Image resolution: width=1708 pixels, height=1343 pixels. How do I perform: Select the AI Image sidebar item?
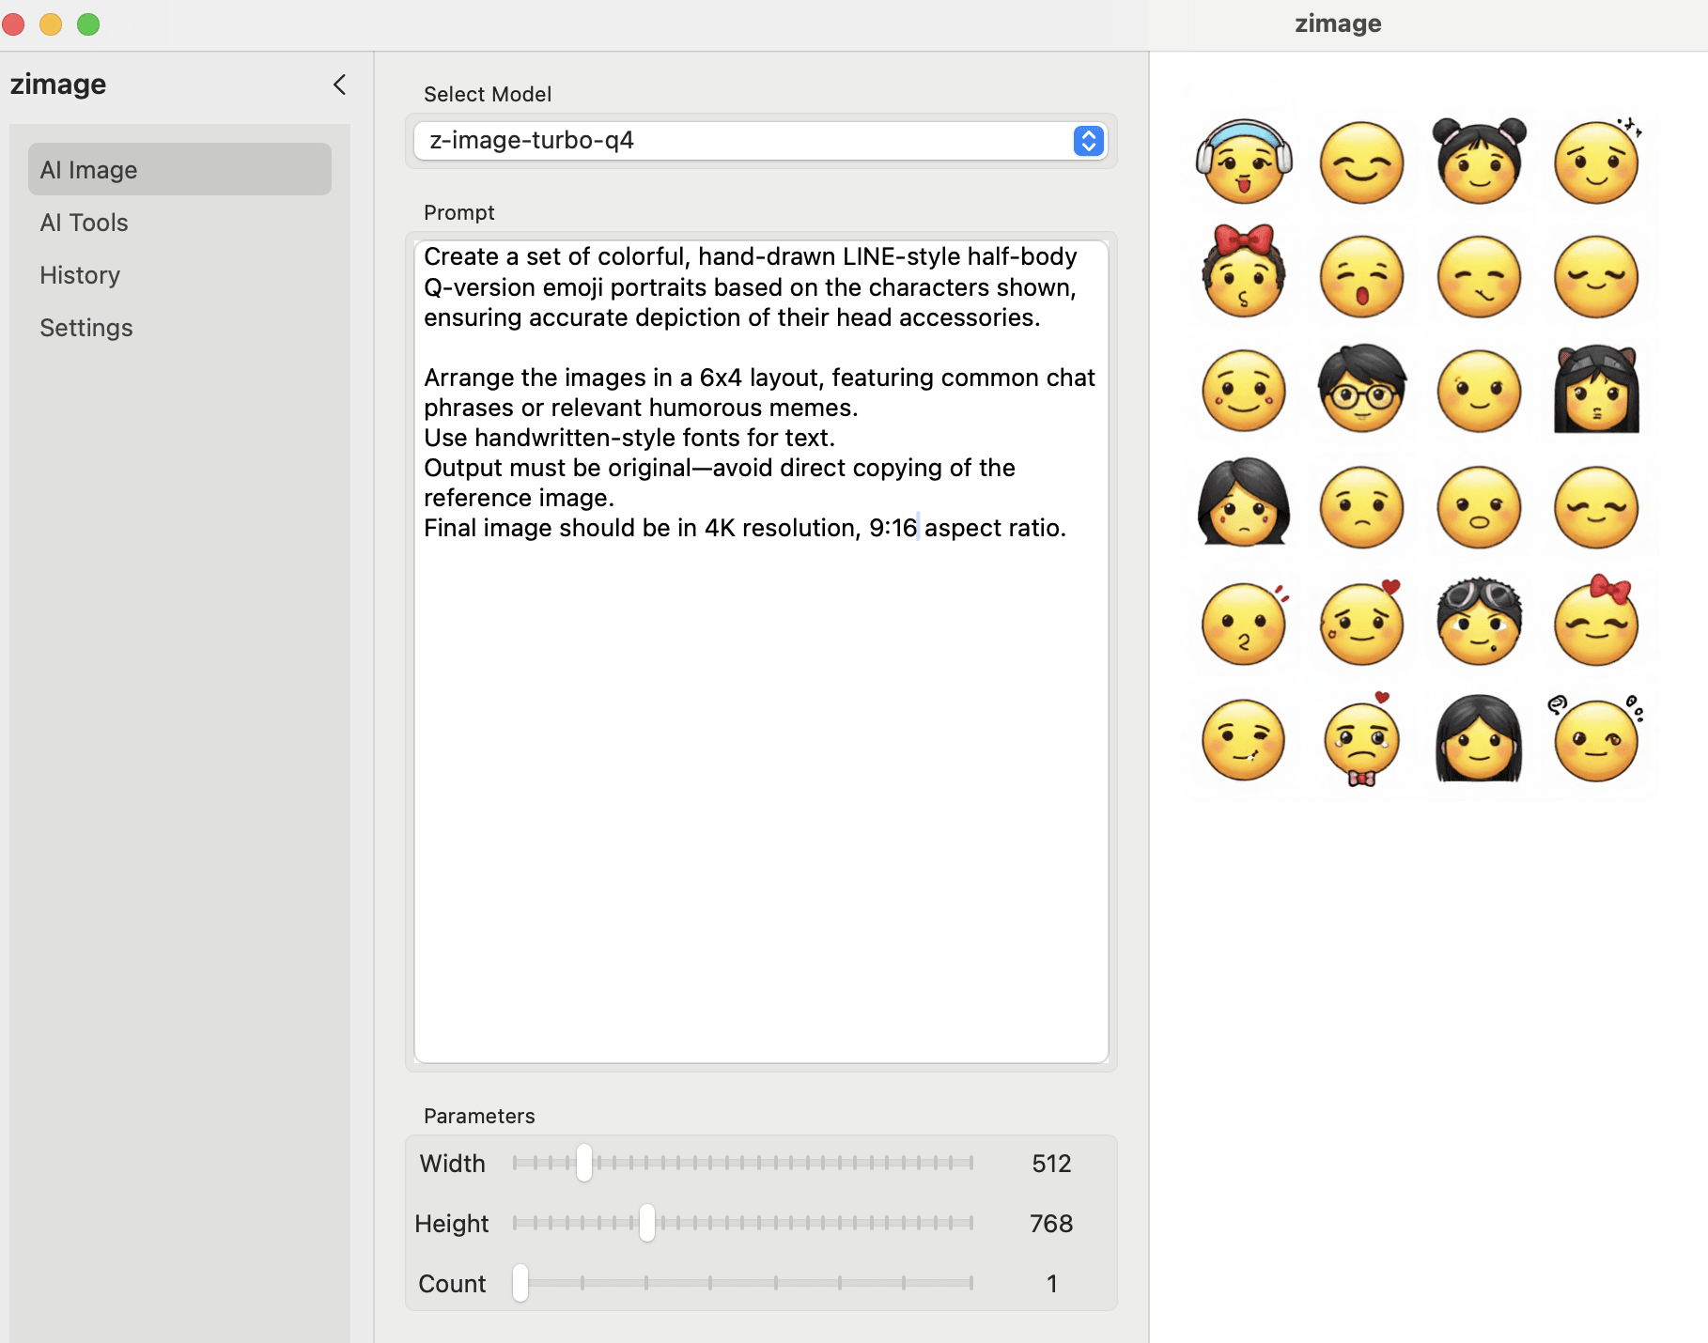click(x=179, y=170)
